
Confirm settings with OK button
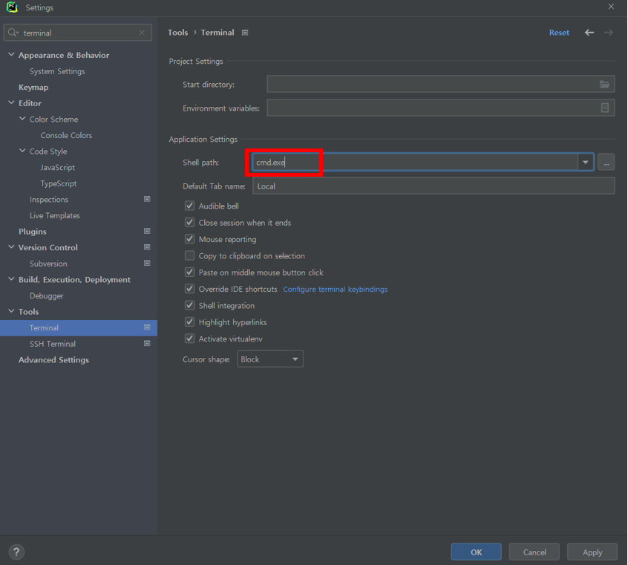477,552
